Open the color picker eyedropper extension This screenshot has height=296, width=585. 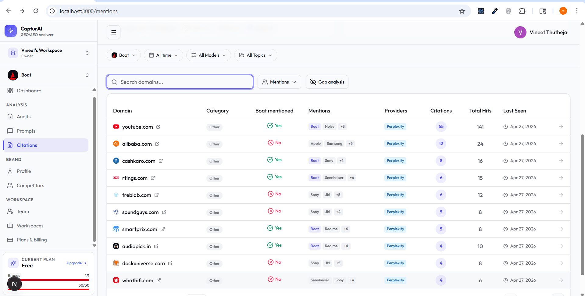pyautogui.click(x=495, y=11)
